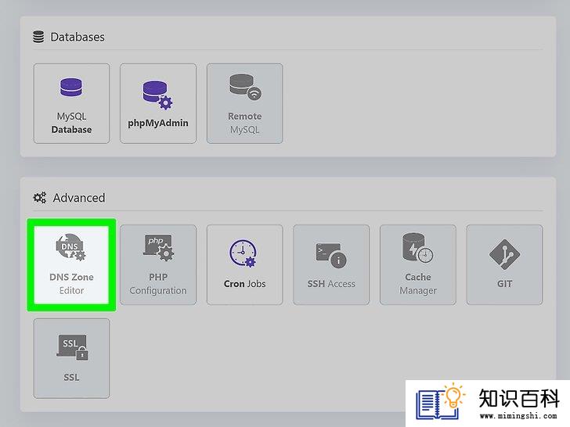Open the DNS Zone Editor tile
Screen dimensions: 570x427
coord(71,264)
